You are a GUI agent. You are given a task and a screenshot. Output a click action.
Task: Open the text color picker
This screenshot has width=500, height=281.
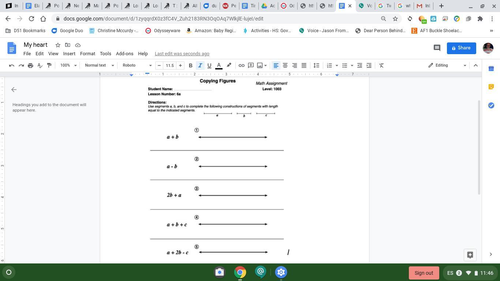(219, 65)
